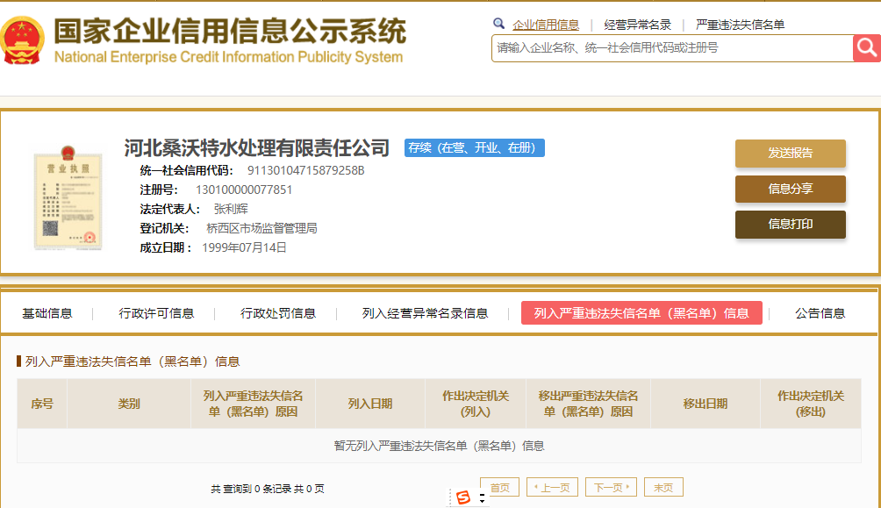Open the 行政许可信息 tab

(156, 313)
